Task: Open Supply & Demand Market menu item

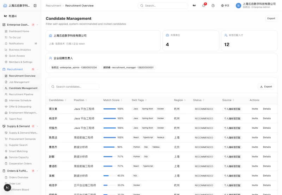Action: click(x=21, y=133)
